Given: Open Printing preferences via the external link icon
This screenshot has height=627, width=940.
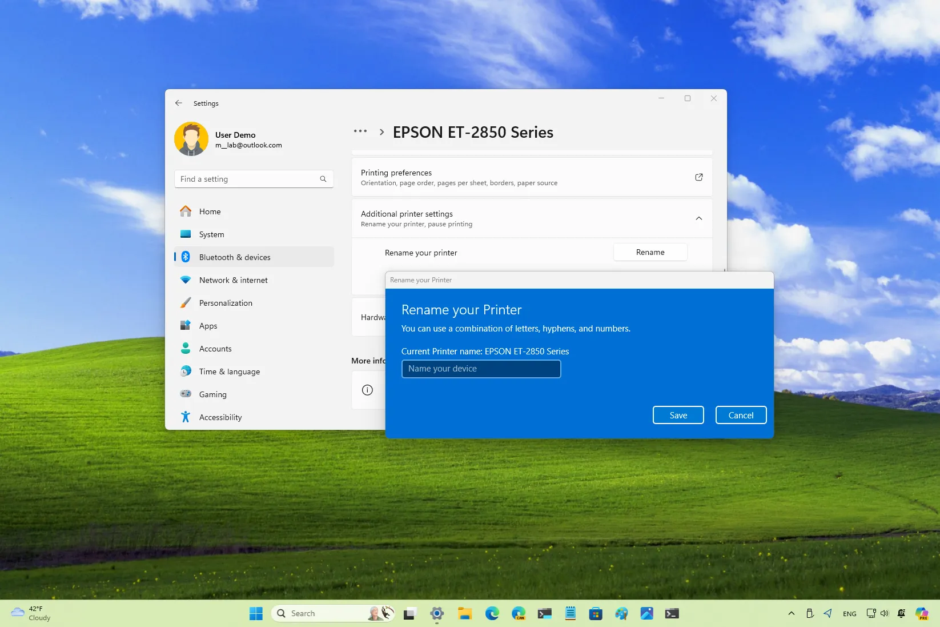Looking at the screenshot, I should (698, 177).
